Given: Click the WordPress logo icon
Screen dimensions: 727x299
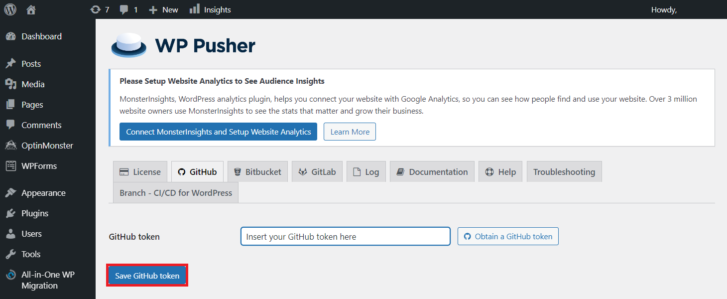Looking at the screenshot, I should 10,9.
